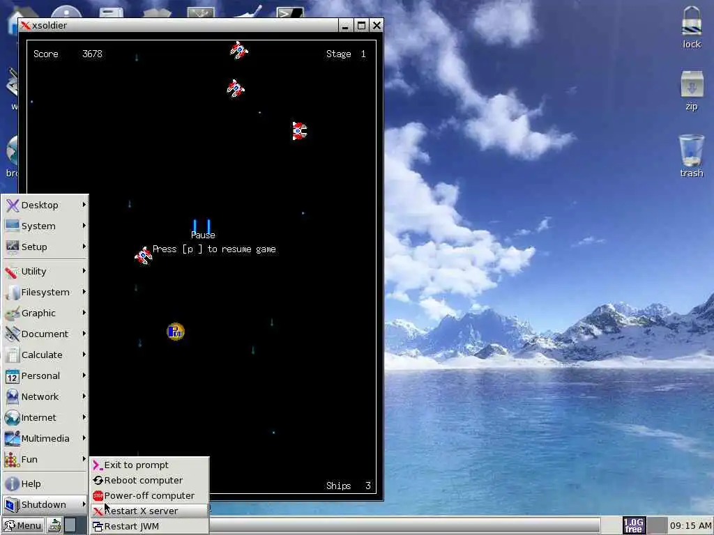Select Power-off computer
Viewport: 714px width, 535px height.
point(149,496)
